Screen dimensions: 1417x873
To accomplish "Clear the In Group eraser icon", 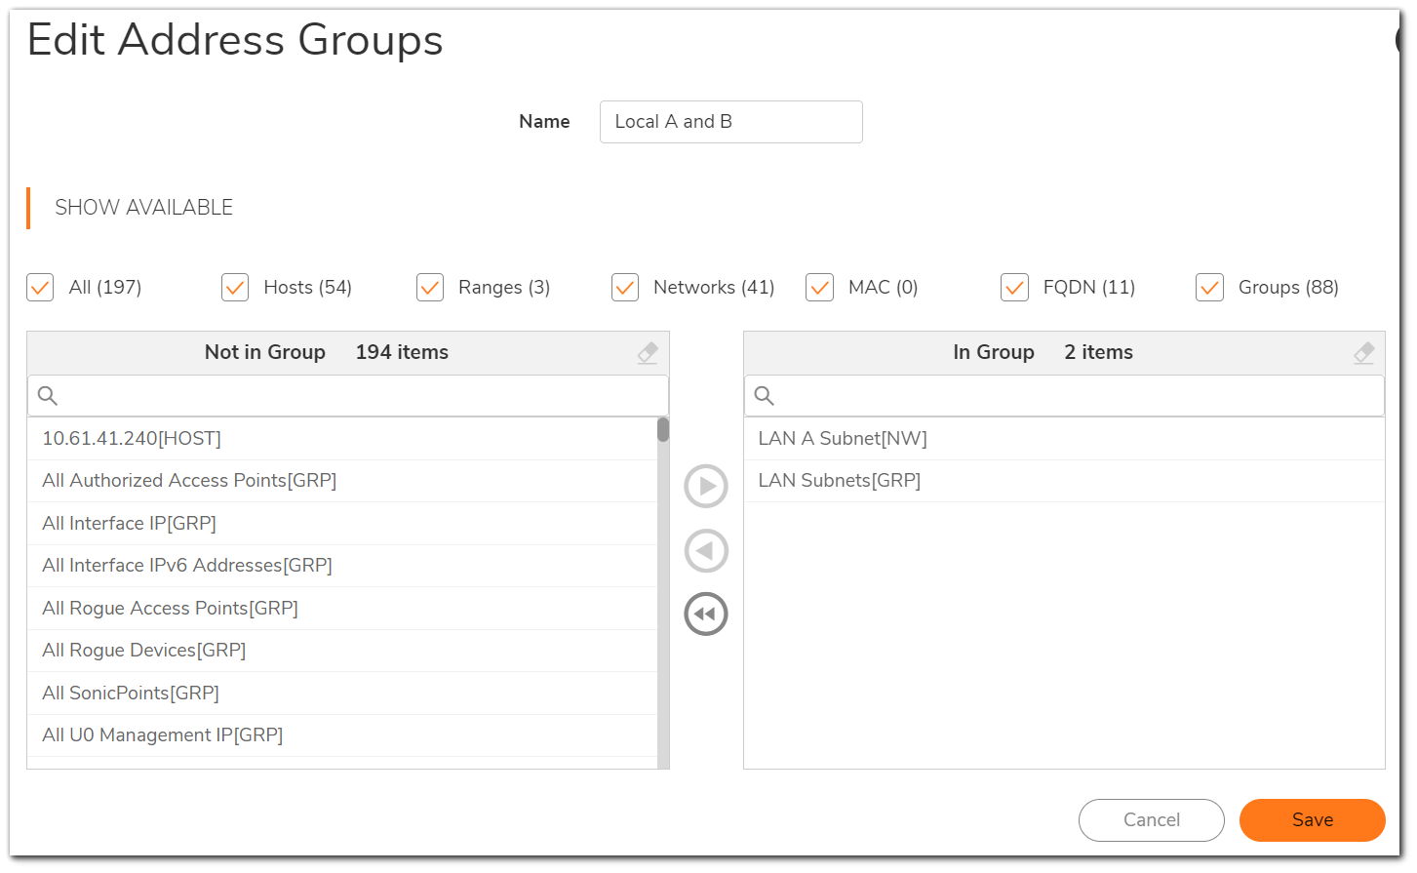I will 1364,353.
